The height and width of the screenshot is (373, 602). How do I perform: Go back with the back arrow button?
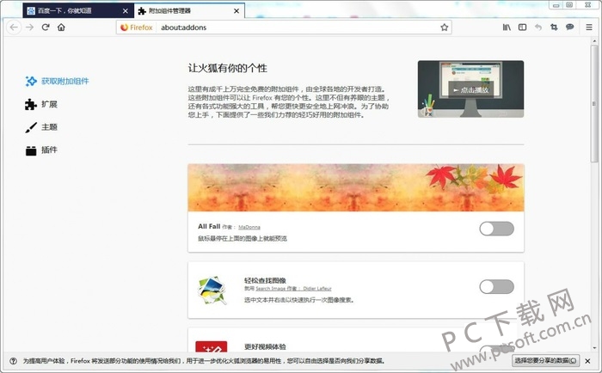[x=14, y=28]
